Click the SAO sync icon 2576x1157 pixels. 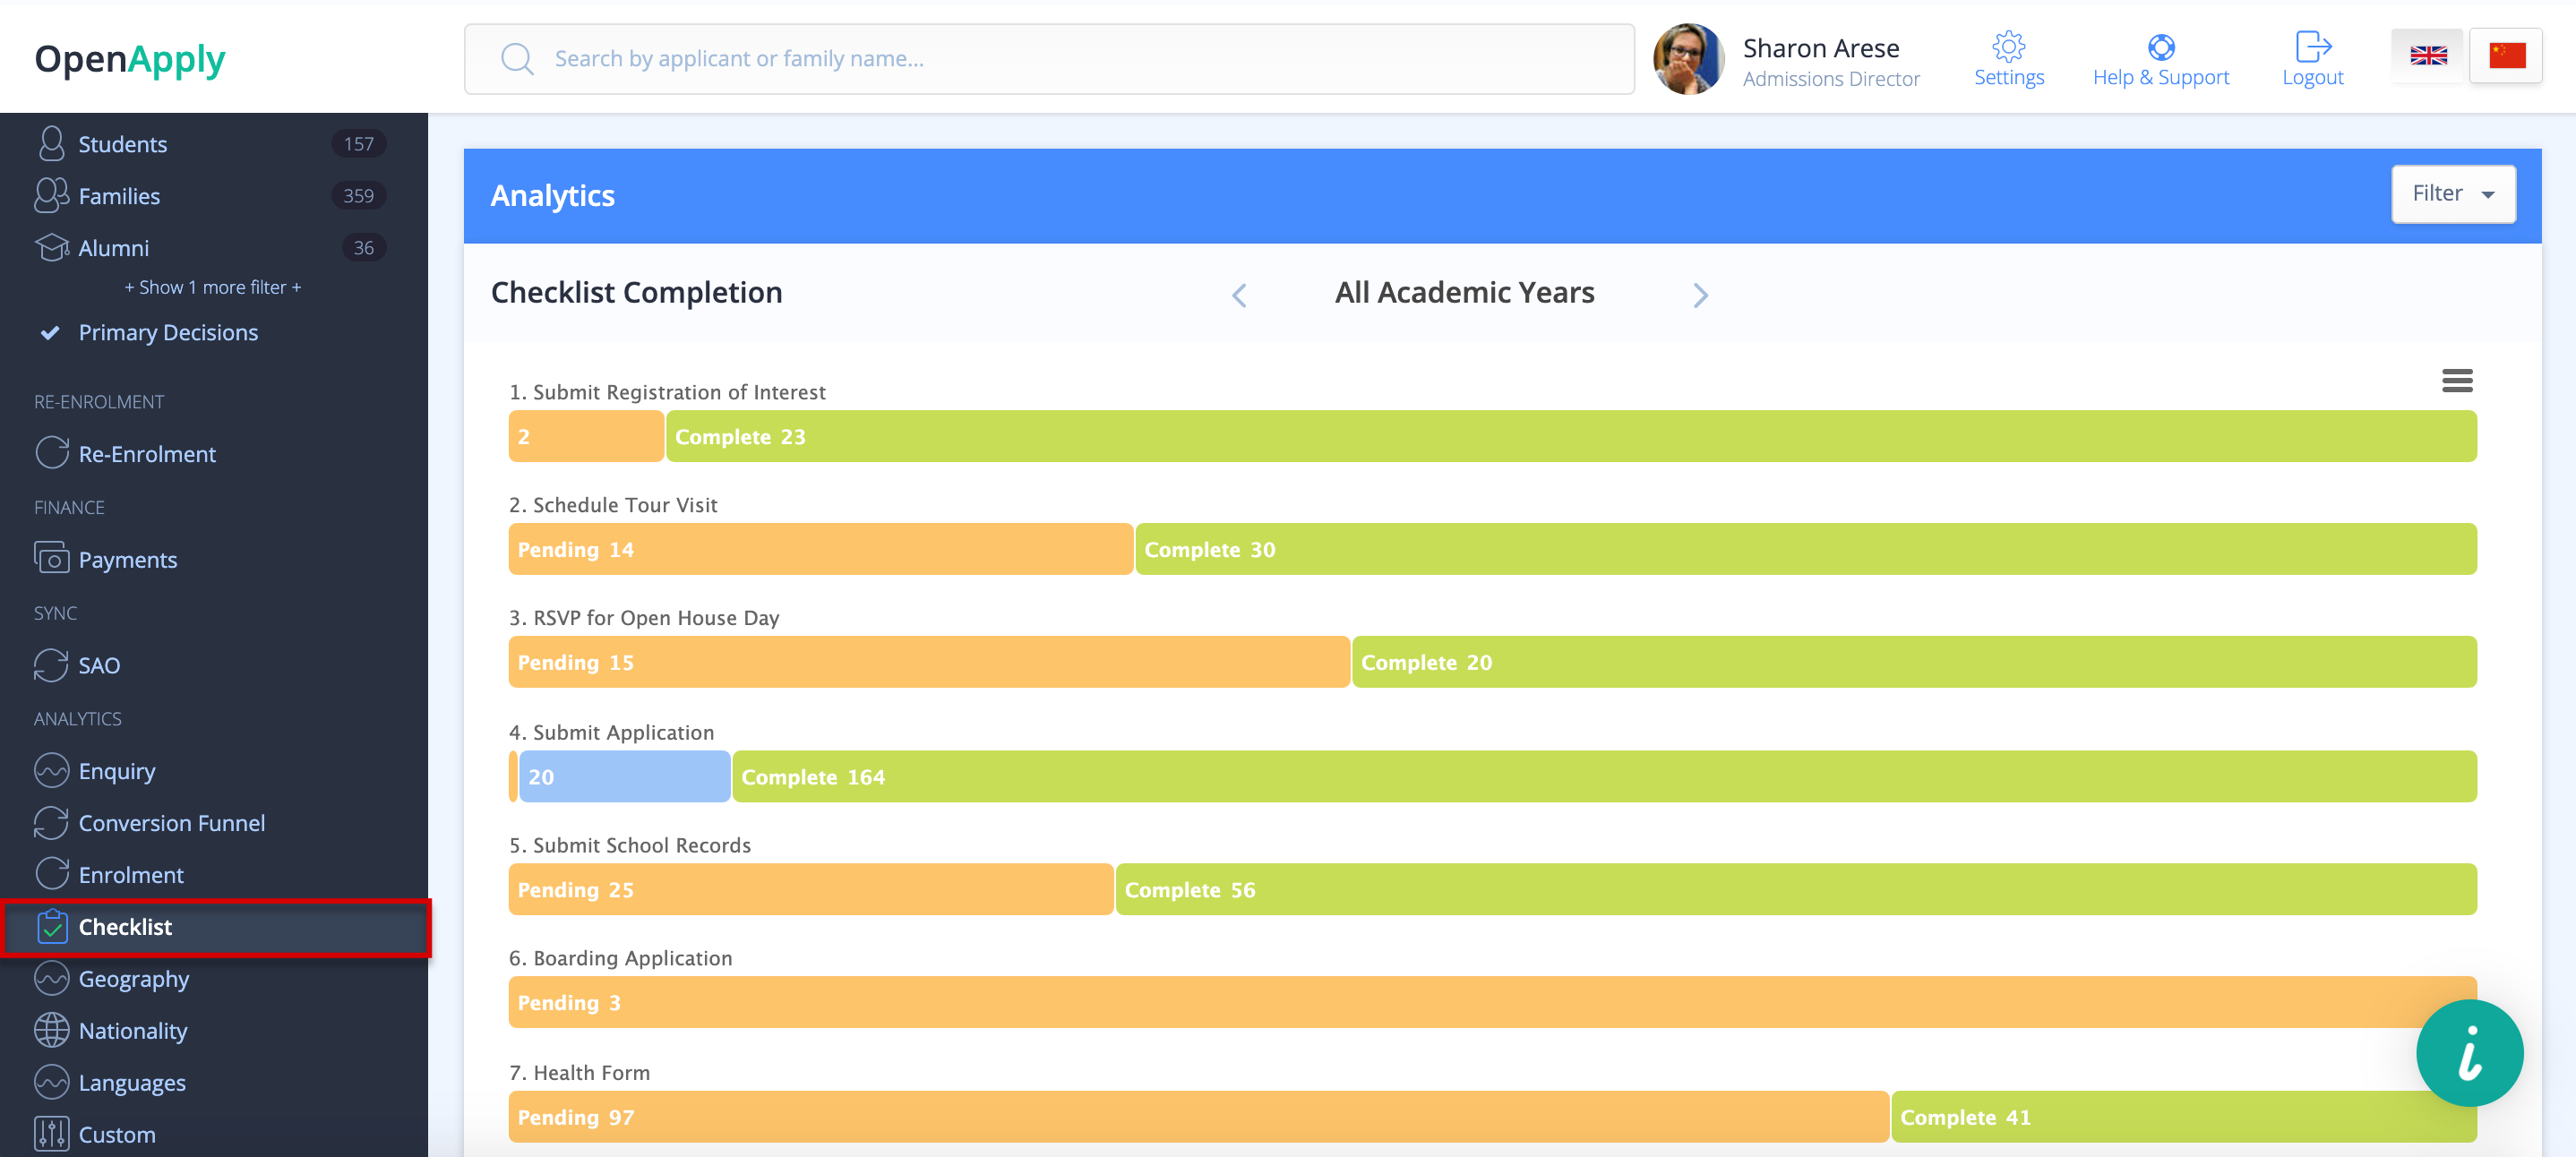click(x=51, y=665)
